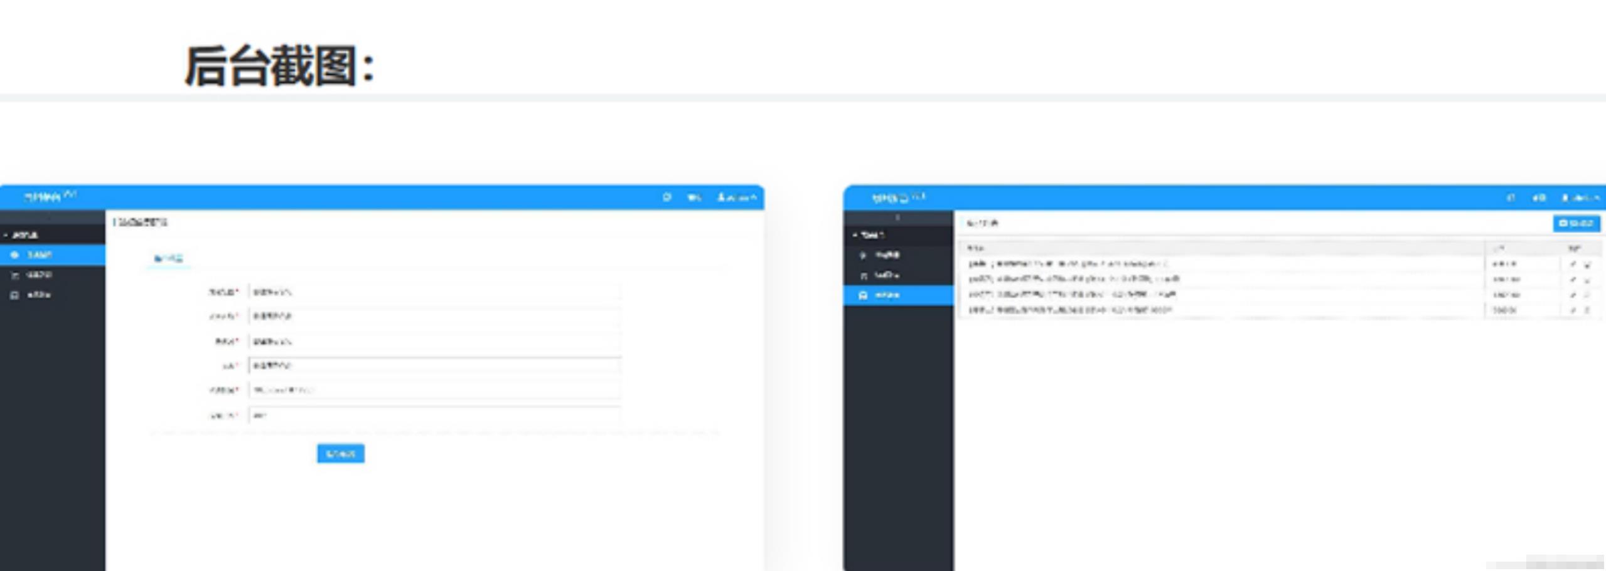Click refresh icon in left panel's header

click(x=666, y=197)
